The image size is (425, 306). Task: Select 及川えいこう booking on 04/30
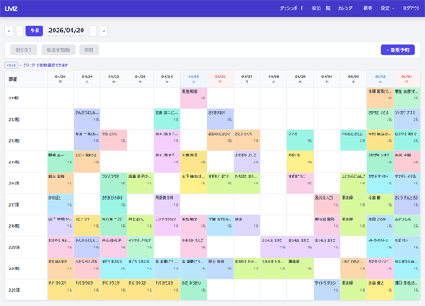coord(326,204)
